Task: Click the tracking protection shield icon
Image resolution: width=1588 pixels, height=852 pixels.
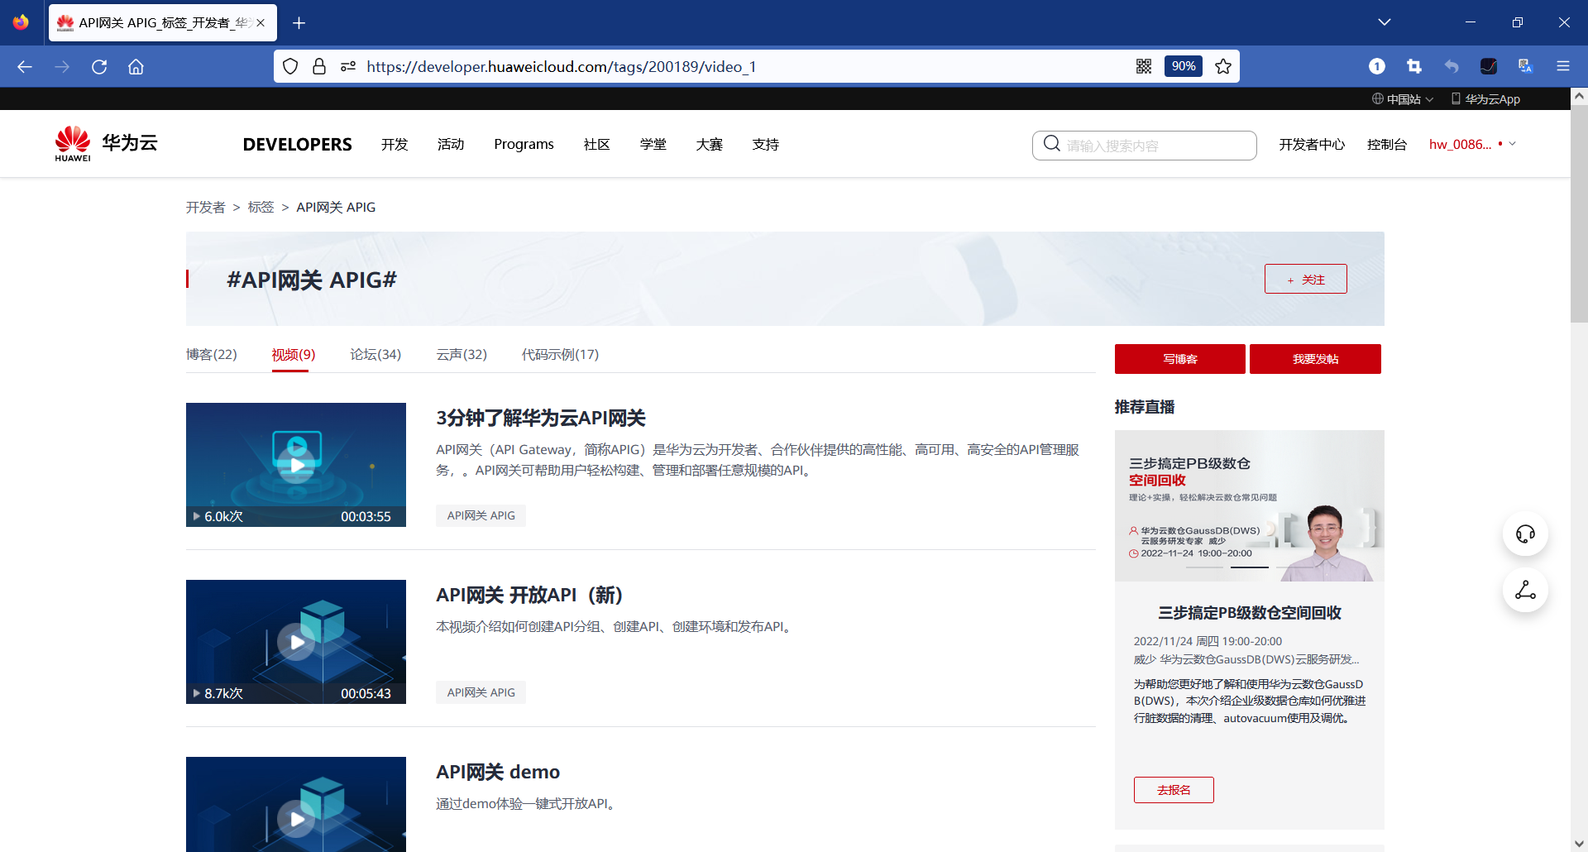Action: coord(289,66)
